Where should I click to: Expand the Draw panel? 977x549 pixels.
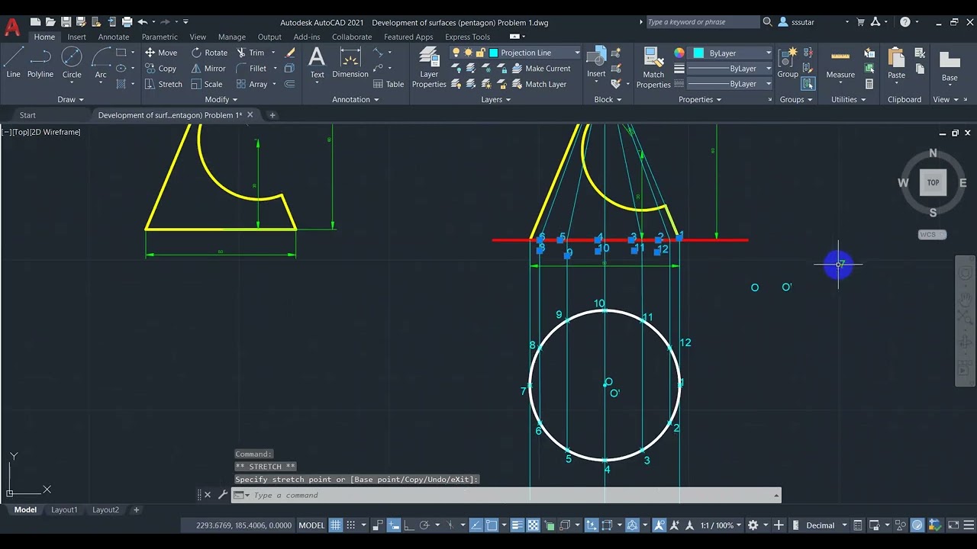coord(70,99)
